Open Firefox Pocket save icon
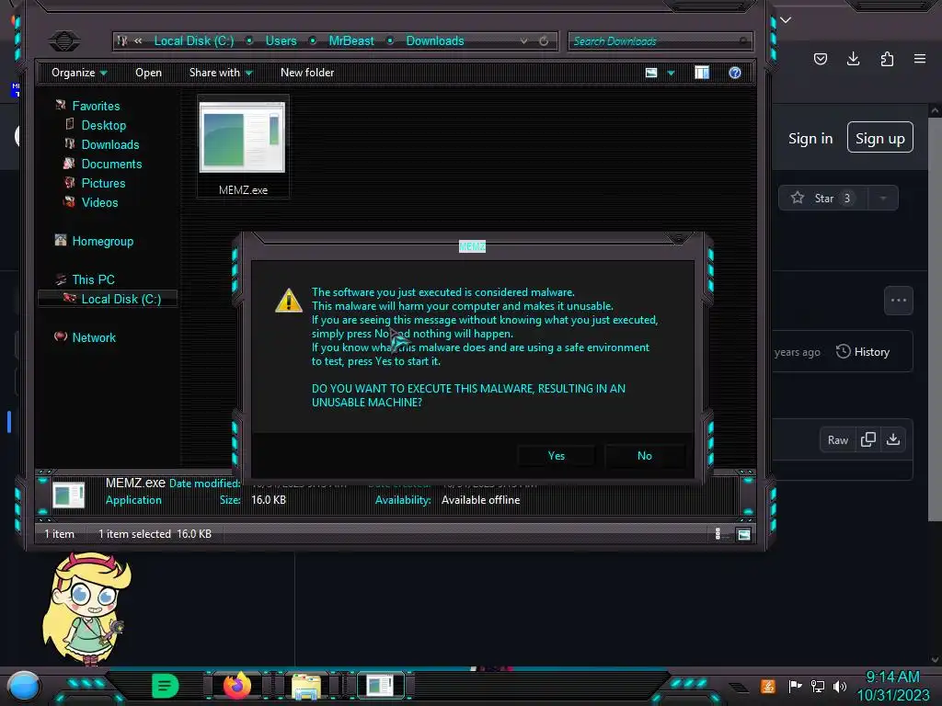The image size is (942, 706). [821, 59]
